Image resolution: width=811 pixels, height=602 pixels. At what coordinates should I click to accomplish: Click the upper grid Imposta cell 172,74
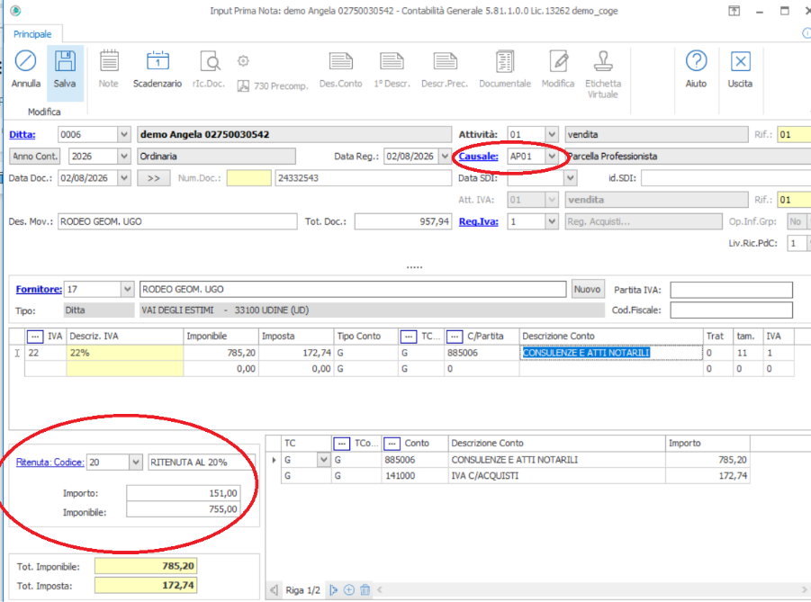[296, 353]
